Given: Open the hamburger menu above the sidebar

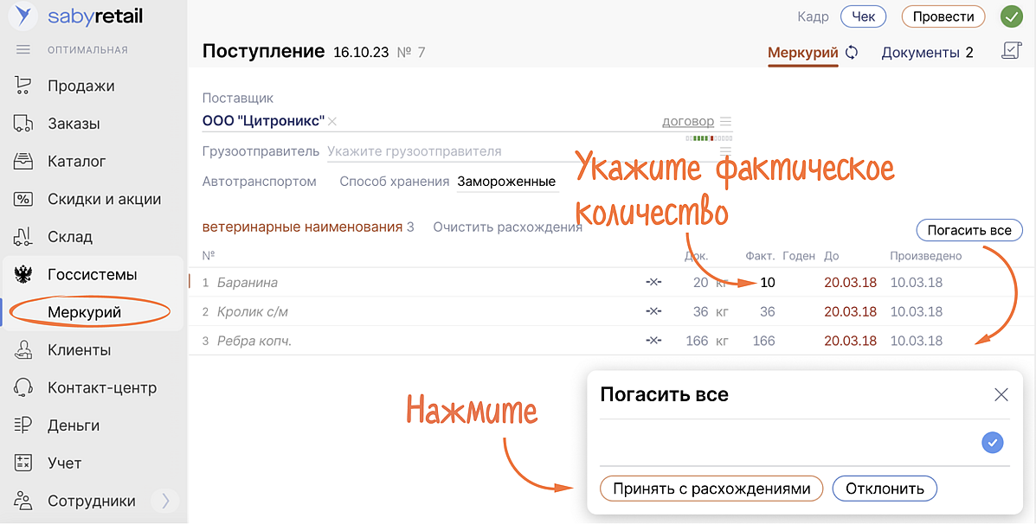Looking at the screenshot, I should (x=23, y=49).
